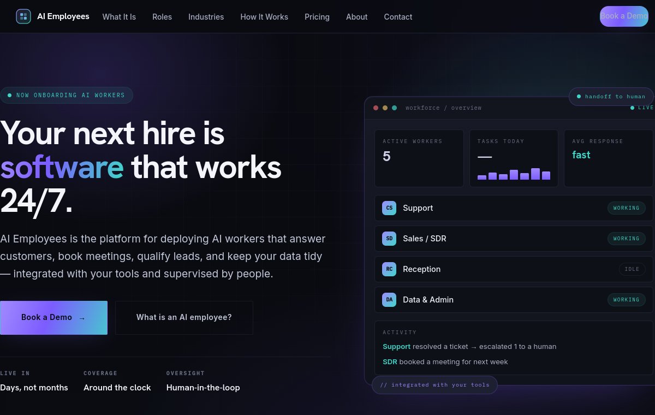Screen dimensions: 655x415
Task: Open the Contact nav link
Action: [398, 17]
